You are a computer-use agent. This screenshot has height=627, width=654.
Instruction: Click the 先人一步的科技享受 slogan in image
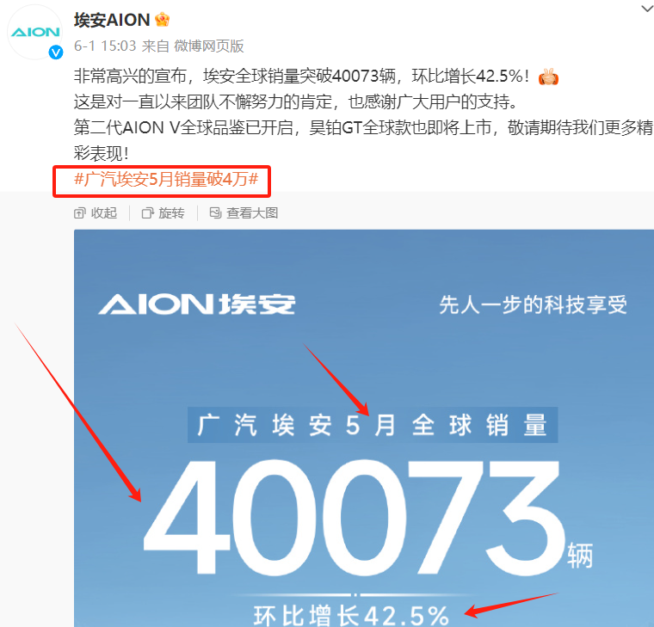pyautogui.click(x=533, y=304)
